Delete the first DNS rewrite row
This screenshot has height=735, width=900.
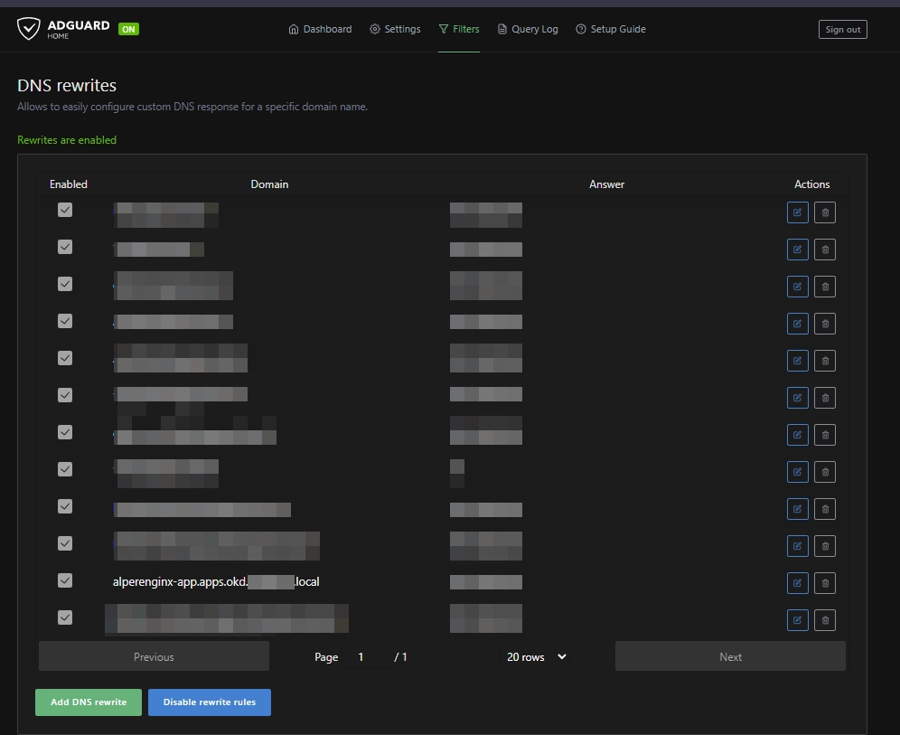tap(825, 212)
